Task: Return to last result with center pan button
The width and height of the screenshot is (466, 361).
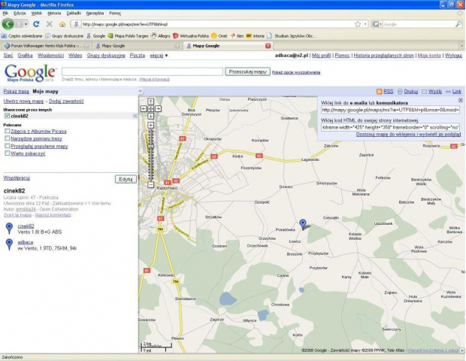Action: tap(150, 109)
